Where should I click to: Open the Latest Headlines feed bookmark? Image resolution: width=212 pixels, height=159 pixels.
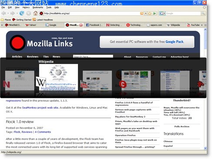[43, 20]
